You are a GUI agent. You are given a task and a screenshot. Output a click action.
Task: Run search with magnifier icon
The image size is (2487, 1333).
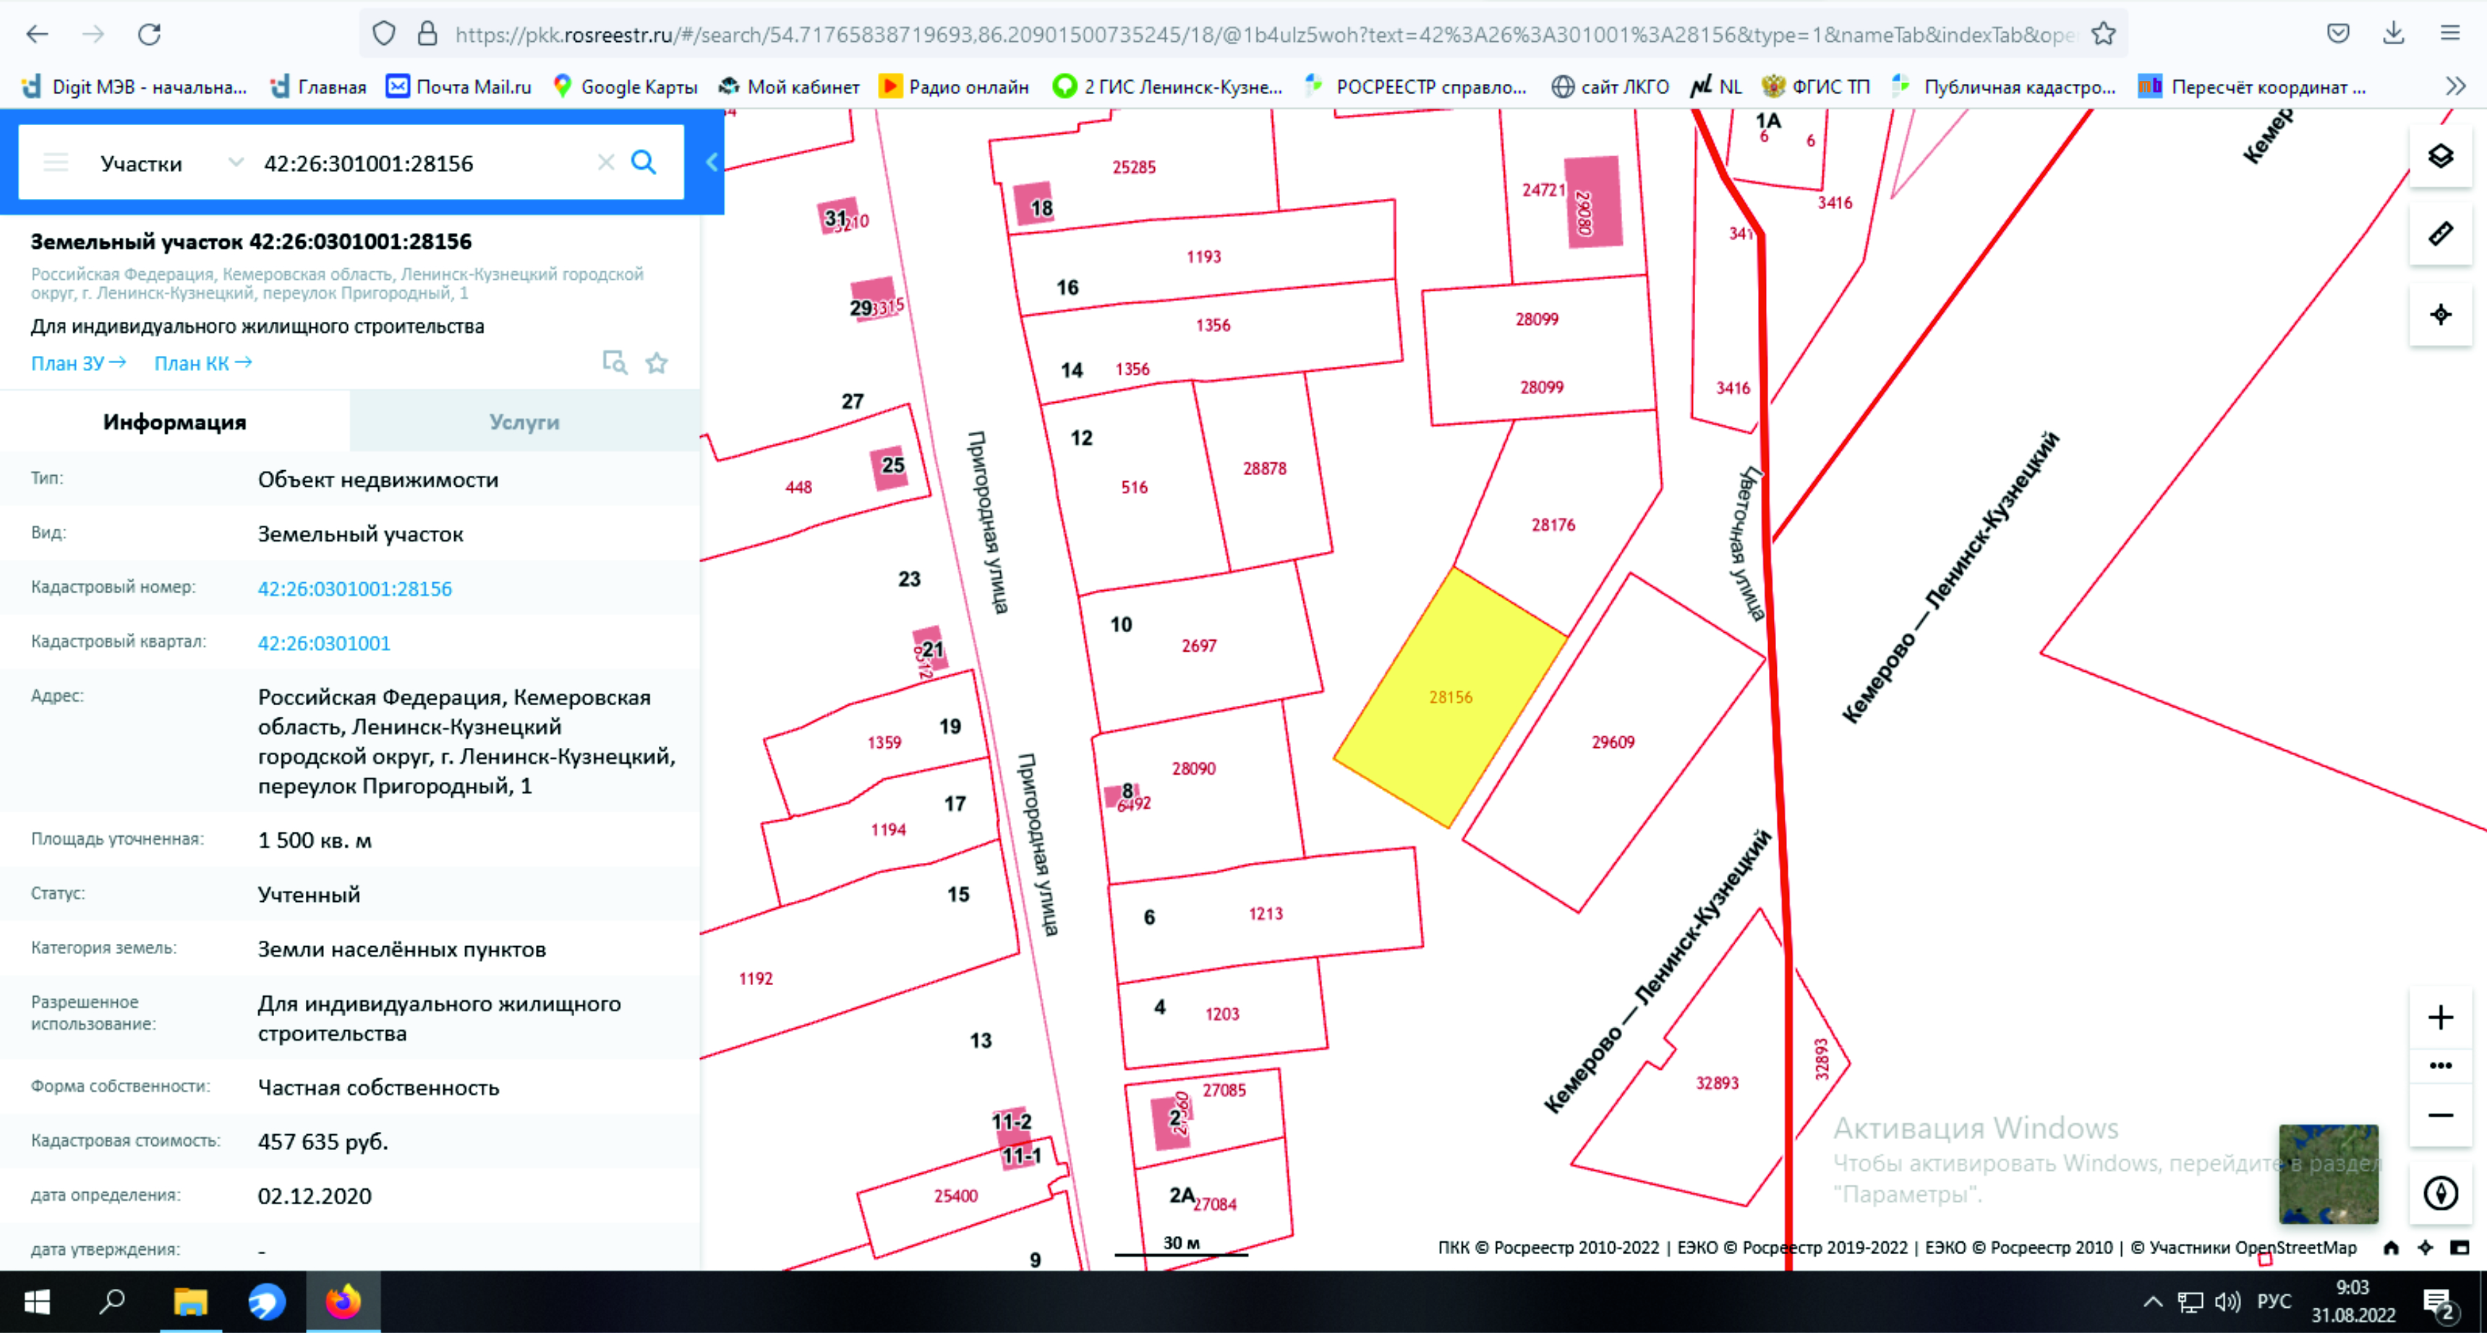point(643,162)
